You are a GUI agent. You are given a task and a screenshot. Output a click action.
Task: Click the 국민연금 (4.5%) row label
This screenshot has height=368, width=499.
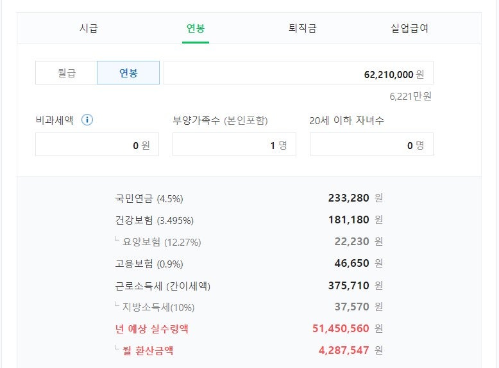pos(149,198)
